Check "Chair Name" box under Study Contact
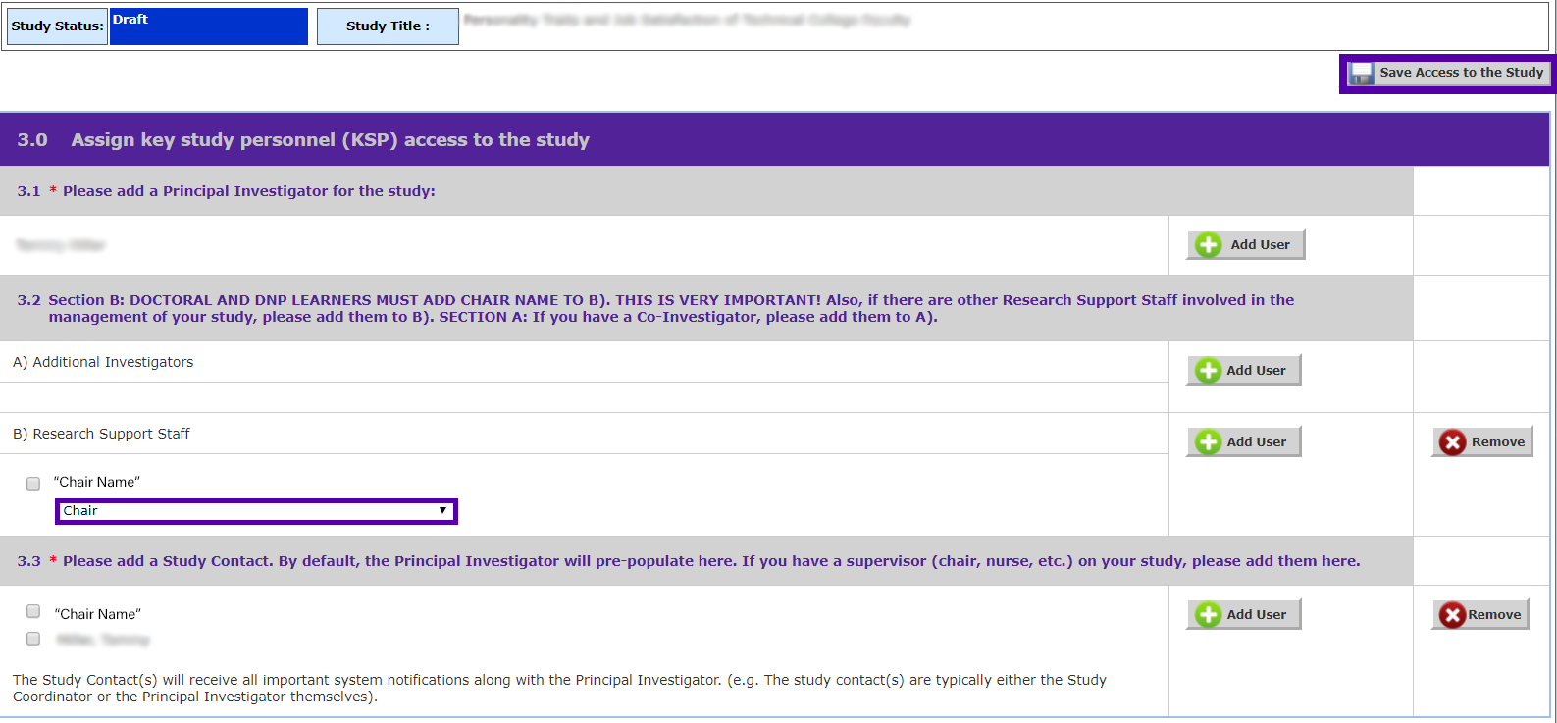 (x=33, y=611)
